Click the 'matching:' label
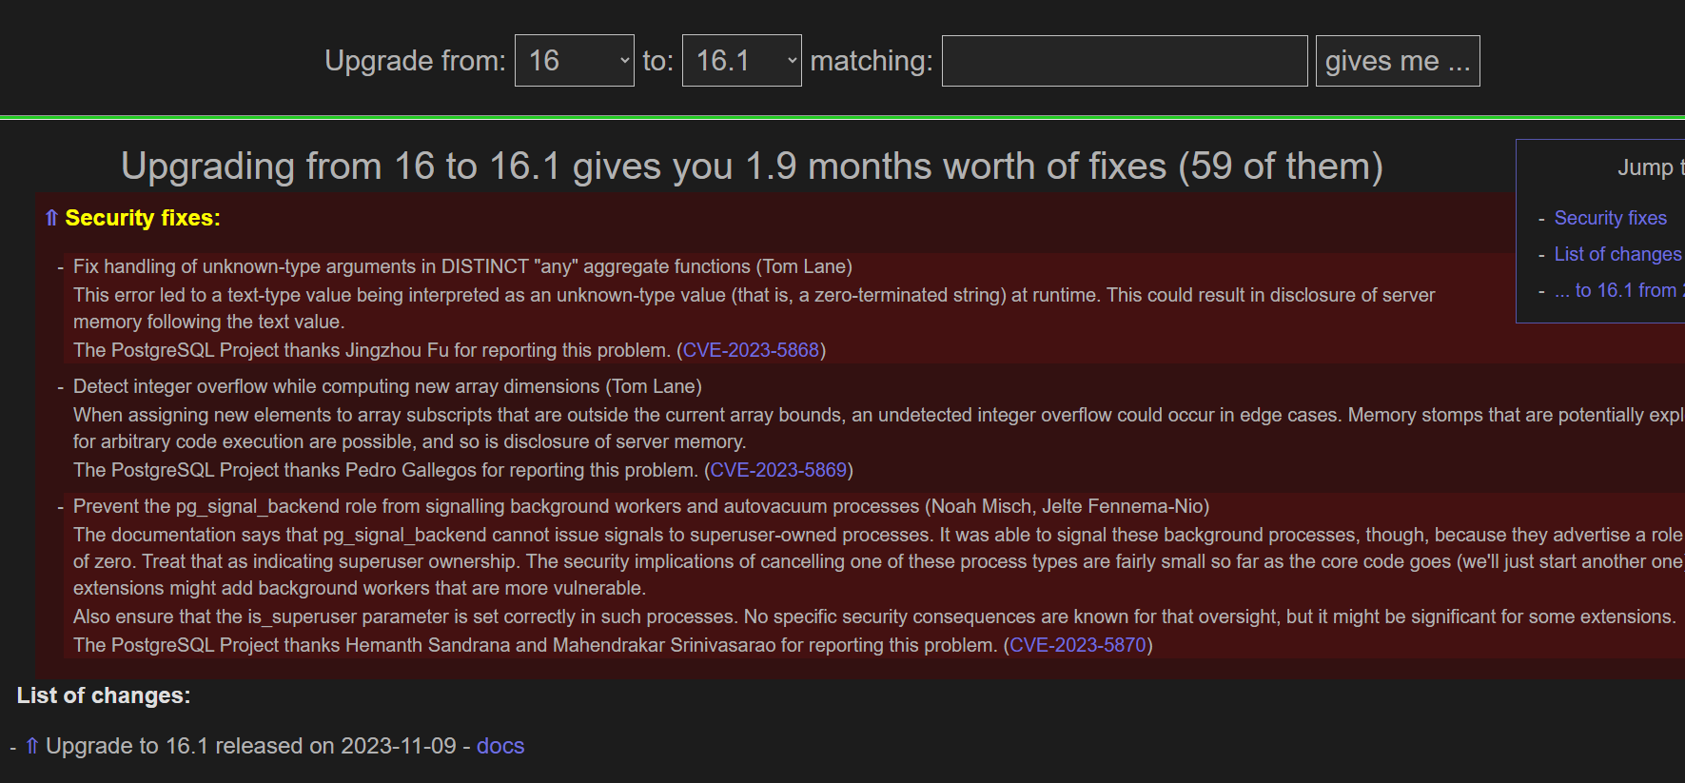Viewport: 1685px width, 783px height. [x=872, y=61]
